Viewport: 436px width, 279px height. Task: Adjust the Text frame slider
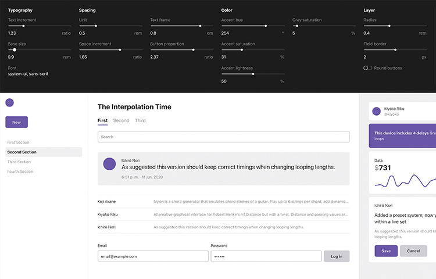click(x=182, y=26)
